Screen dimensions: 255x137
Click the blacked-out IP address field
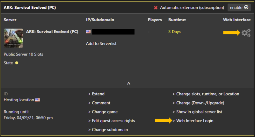113,32
